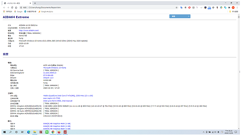Open the browser home page icon
This screenshot has height=136, width=241.
coord(16,7)
